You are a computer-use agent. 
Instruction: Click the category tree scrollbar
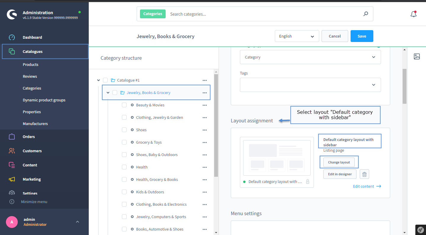tap(216, 126)
